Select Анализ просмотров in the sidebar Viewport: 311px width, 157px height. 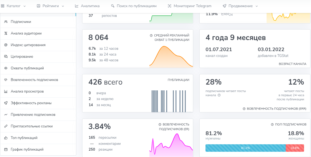coord(27,91)
